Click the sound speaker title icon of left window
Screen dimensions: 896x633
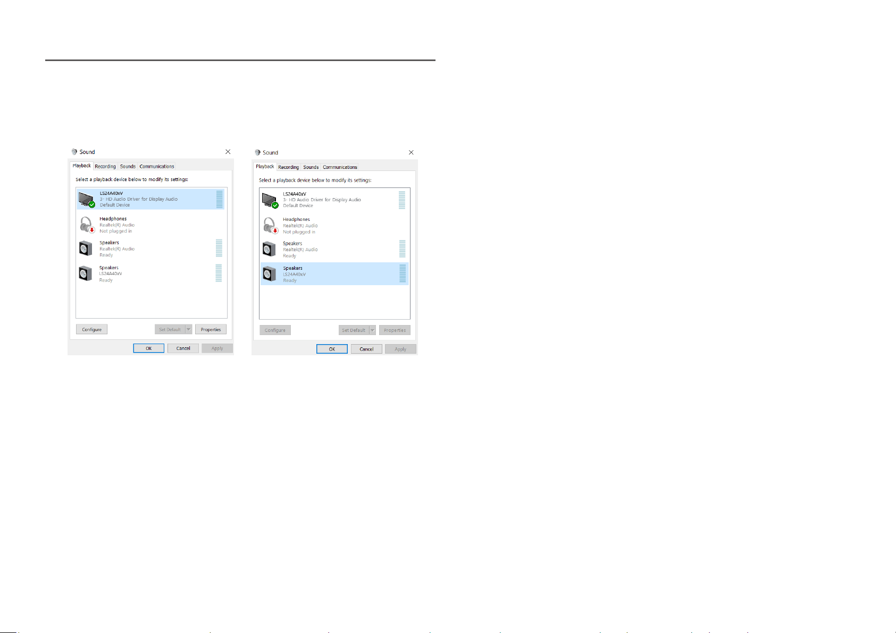pos(74,152)
